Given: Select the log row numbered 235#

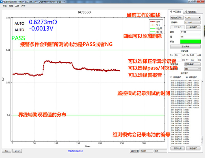Looking at the screenshot, I should pos(180,123).
